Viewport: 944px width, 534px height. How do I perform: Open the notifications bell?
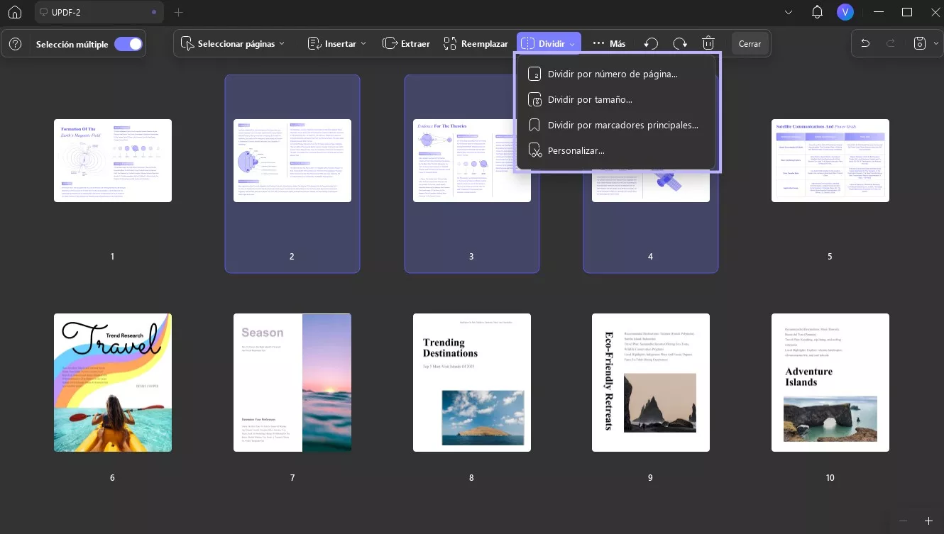click(x=817, y=12)
